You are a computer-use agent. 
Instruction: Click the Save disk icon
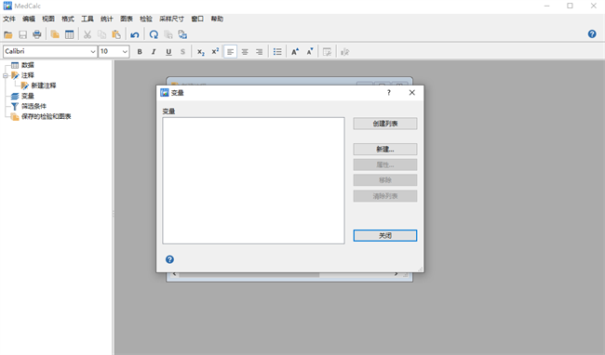click(22, 34)
